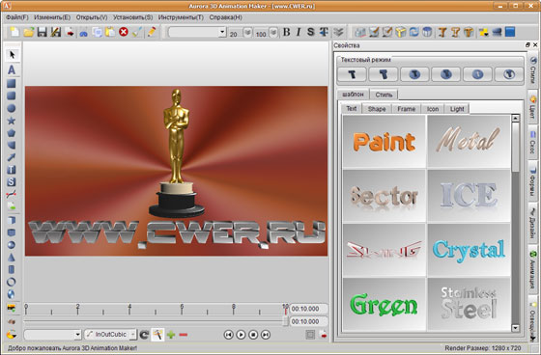
Task: Click the blue cylinder icon in the top toolbar
Action: click(x=427, y=32)
